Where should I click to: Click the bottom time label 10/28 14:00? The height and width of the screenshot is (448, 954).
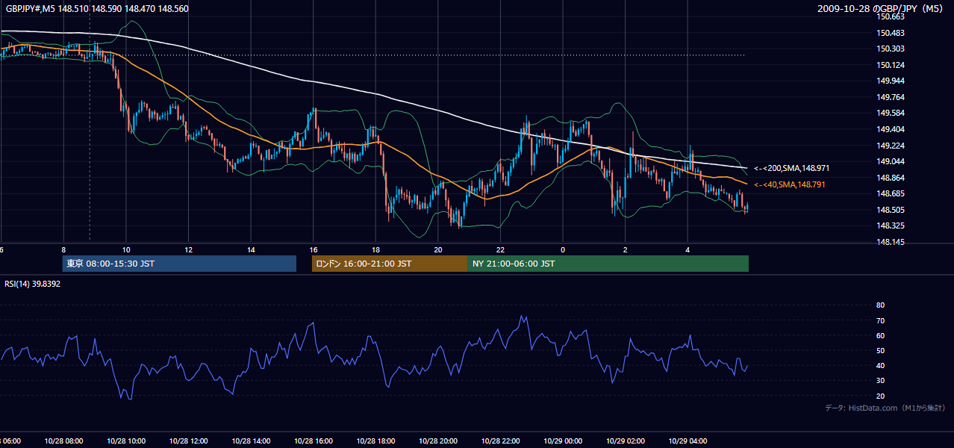pos(251,441)
